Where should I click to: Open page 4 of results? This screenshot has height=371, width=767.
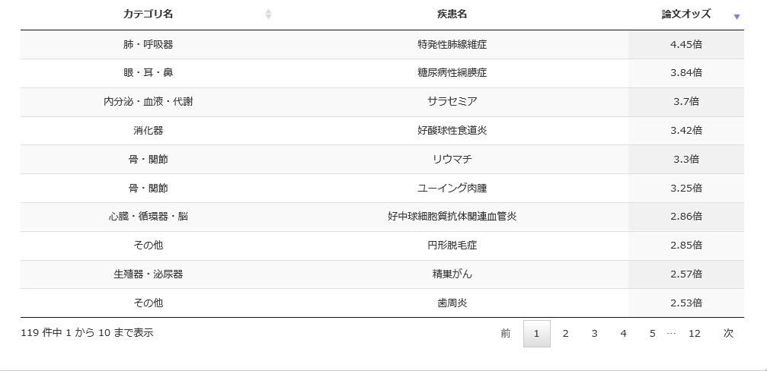pyautogui.click(x=623, y=334)
